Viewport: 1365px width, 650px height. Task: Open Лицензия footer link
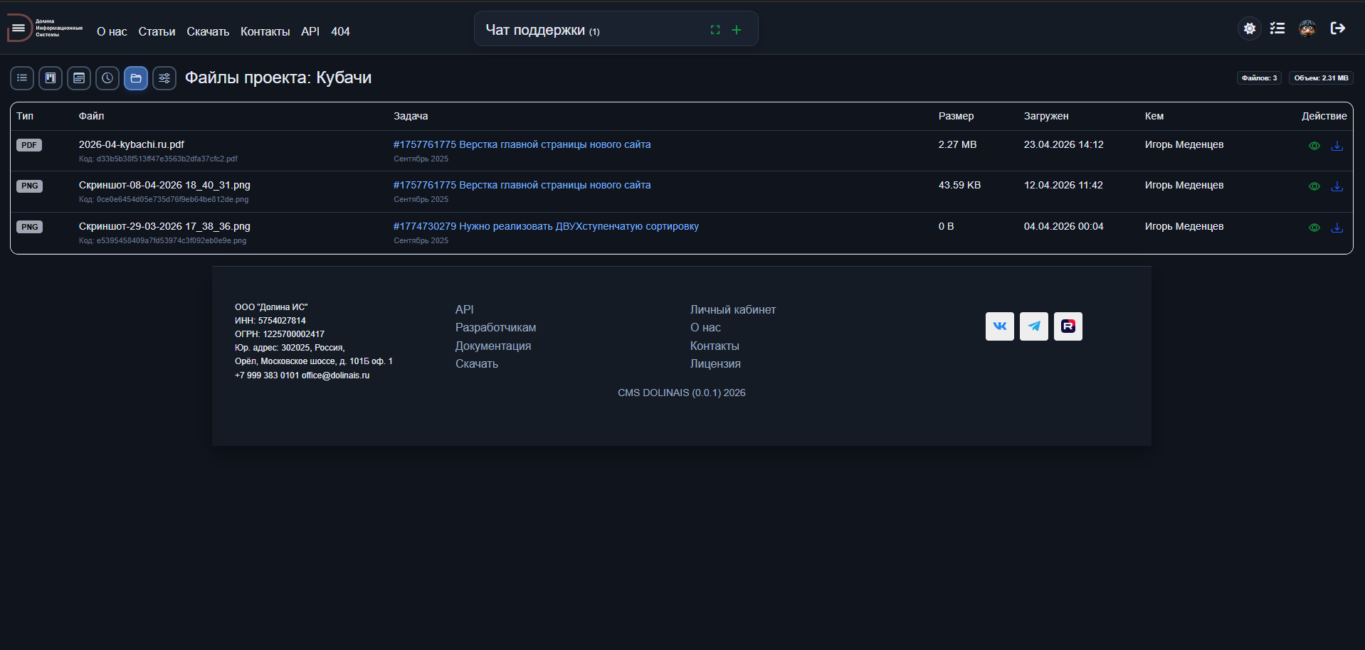click(x=715, y=363)
